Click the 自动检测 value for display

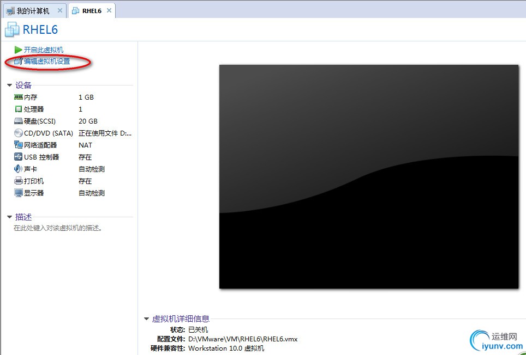click(x=92, y=193)
